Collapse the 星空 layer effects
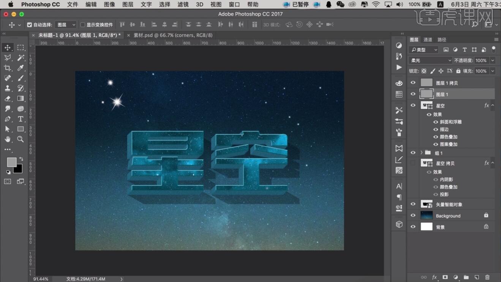The image size is (501, 282). coord(493,105)
